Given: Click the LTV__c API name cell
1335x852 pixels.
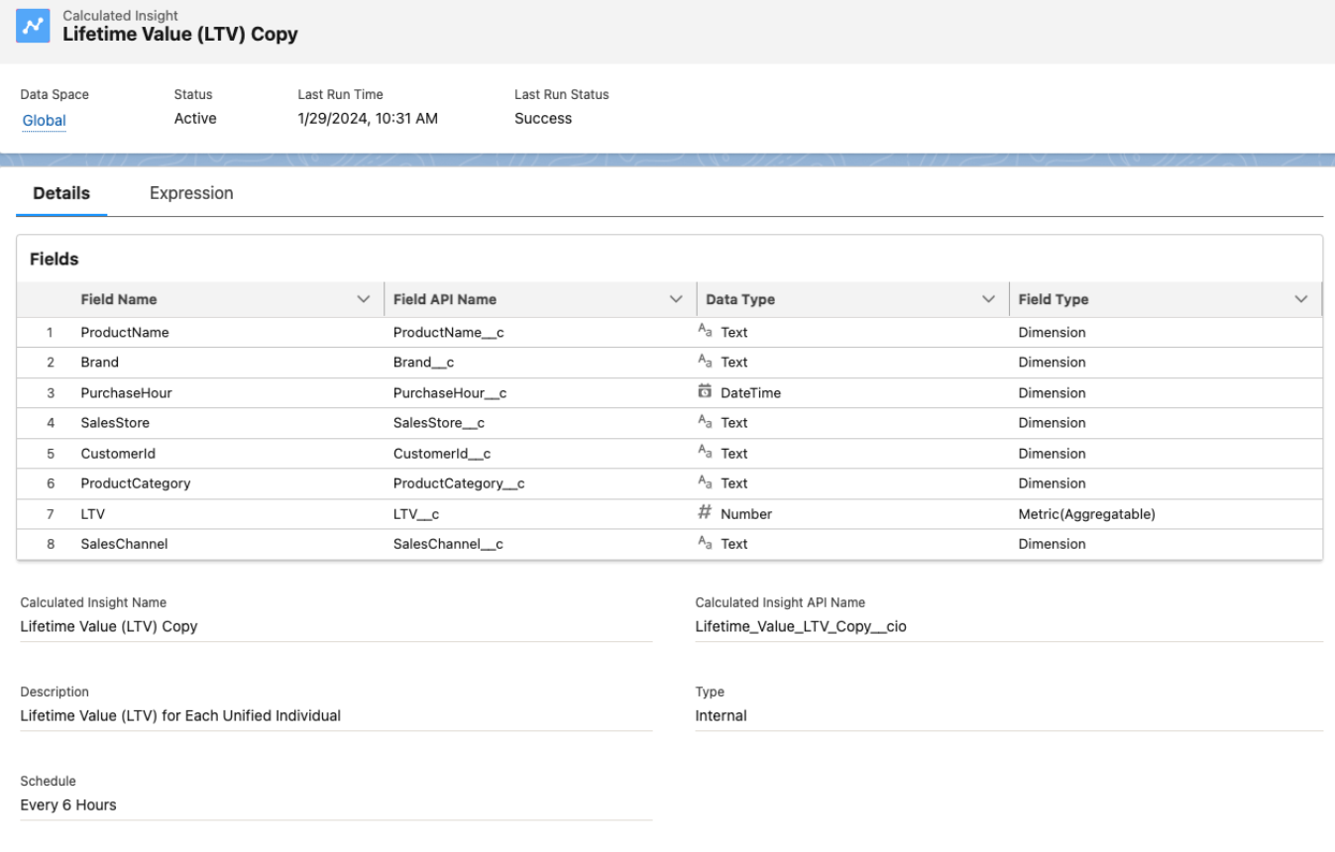Looking at the screenshot, I should tap(416, 513).
